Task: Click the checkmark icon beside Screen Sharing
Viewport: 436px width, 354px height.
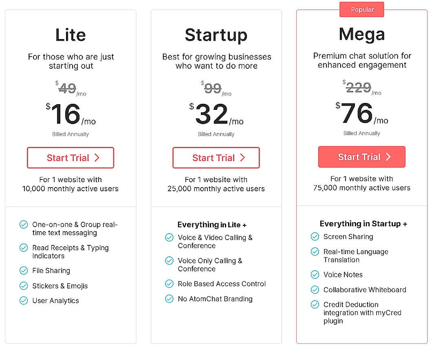Action: click(x=315, y=236)
